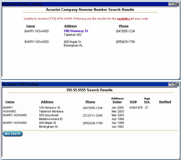Image resolution: width=181 pixels, height=160 pixels.
Task: Click the 555 Ismystreet address
Action: [x=49, y=115]
